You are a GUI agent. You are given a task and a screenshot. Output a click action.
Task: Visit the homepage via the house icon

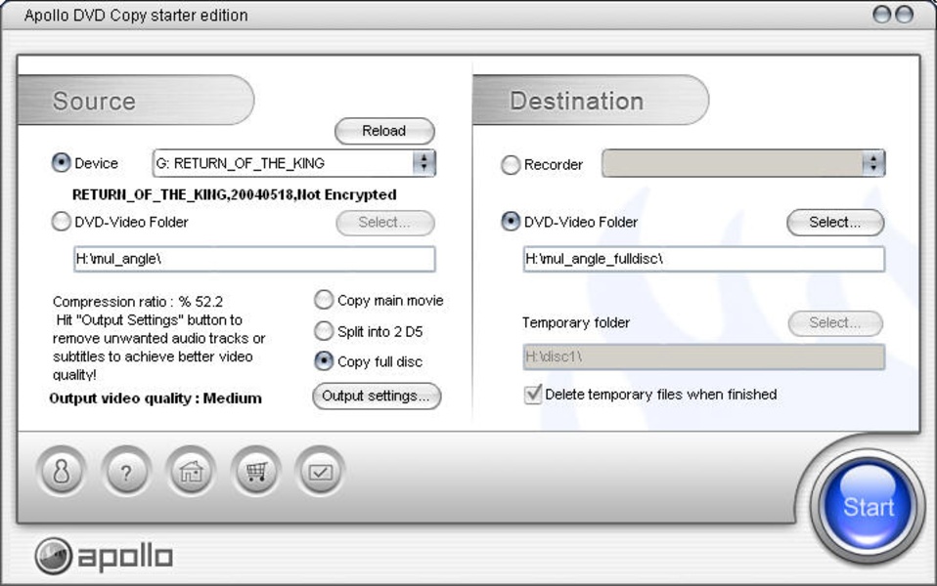(191, 474)
